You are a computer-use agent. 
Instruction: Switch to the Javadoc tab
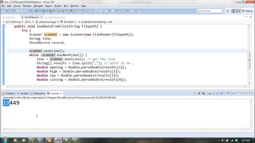(x=23, y=93)
